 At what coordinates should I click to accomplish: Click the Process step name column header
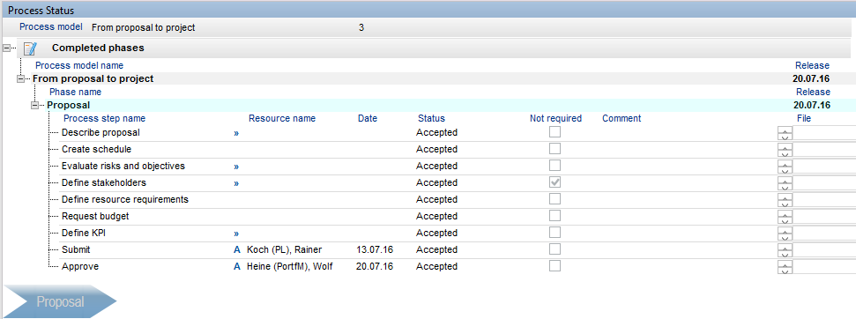(104, 118)
